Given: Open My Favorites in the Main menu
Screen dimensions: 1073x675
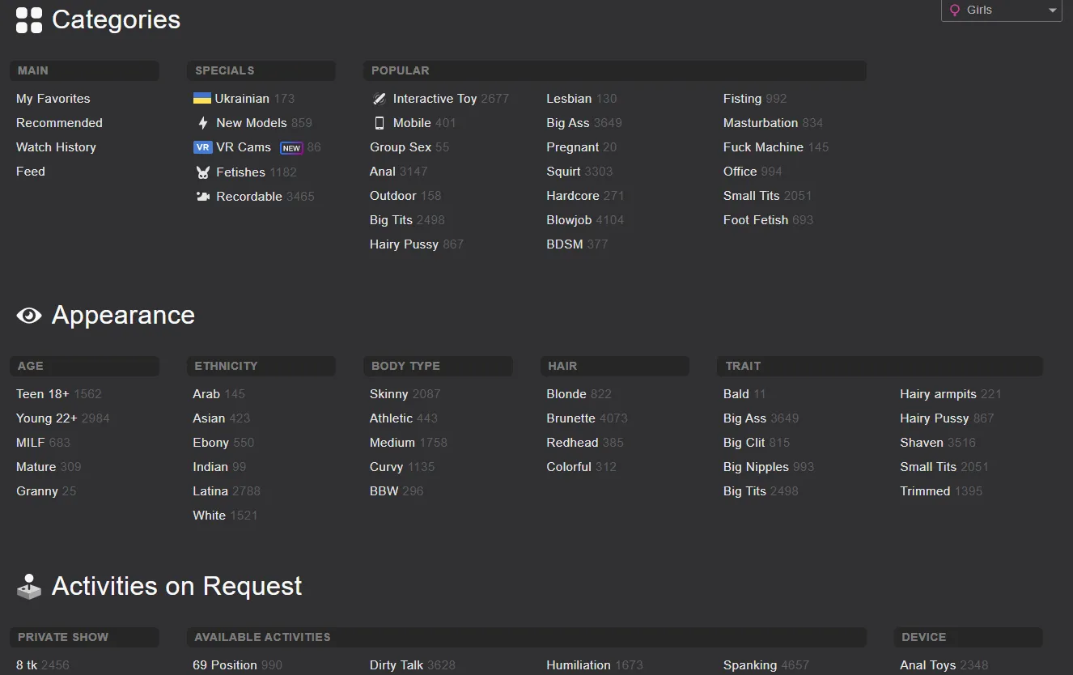Looking at the screenshot, I should [x=53, y=99].
